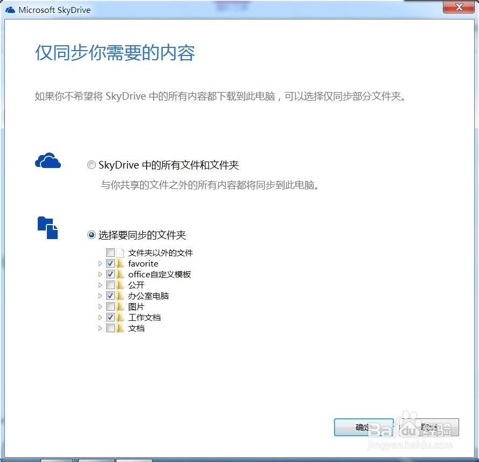The image size is (479, 462).
Task: Select the 工作文档 tree label
Action: click(x=144, y=317)
